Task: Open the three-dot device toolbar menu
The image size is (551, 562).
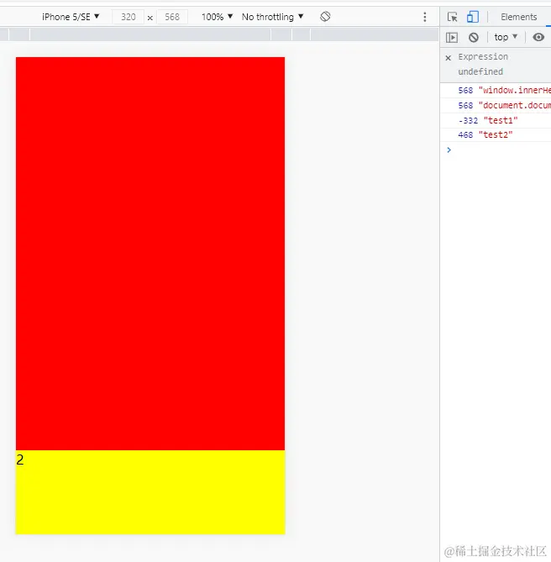Action: [x=425, y=17]
